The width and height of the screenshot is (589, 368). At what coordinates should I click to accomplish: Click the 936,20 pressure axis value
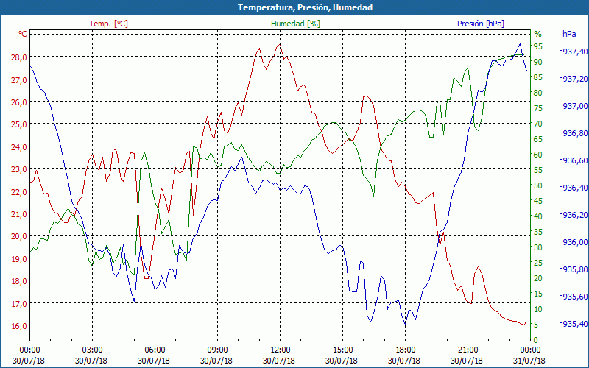point(575,215)
